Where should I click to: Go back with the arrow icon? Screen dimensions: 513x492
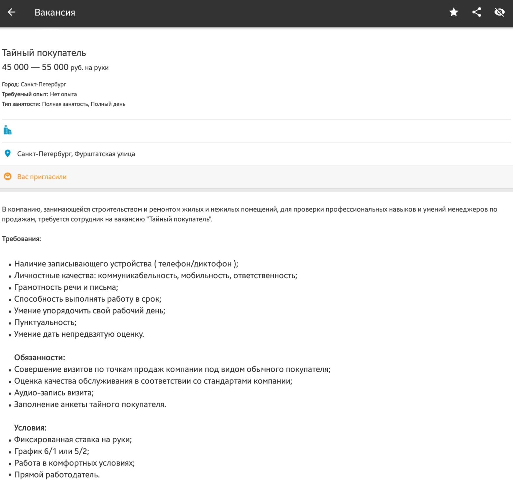click(12, 12)
